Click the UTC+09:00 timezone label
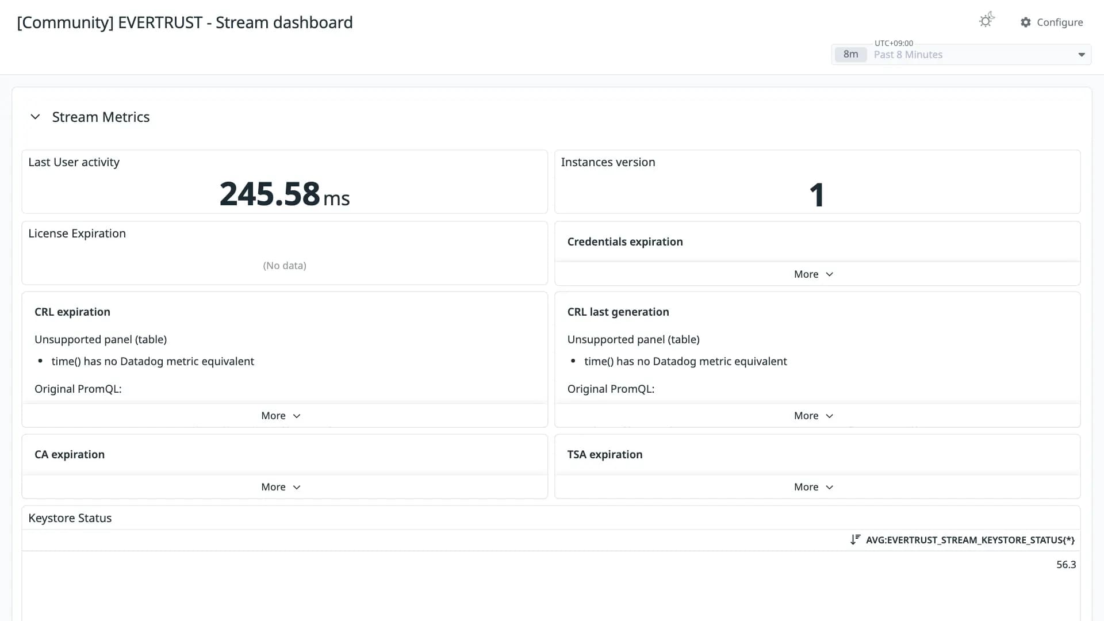The width and height of the screenshot is (1104, 621). pos(894,43)
